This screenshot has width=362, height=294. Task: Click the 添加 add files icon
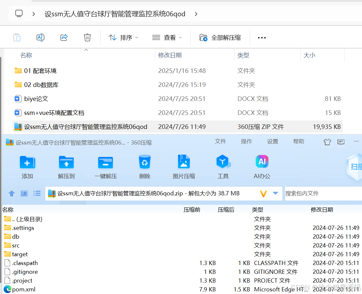(27, 167)
